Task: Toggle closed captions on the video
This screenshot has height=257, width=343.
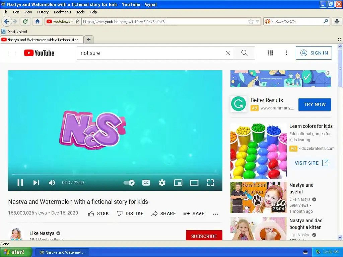Action: [x=146, y=183]
